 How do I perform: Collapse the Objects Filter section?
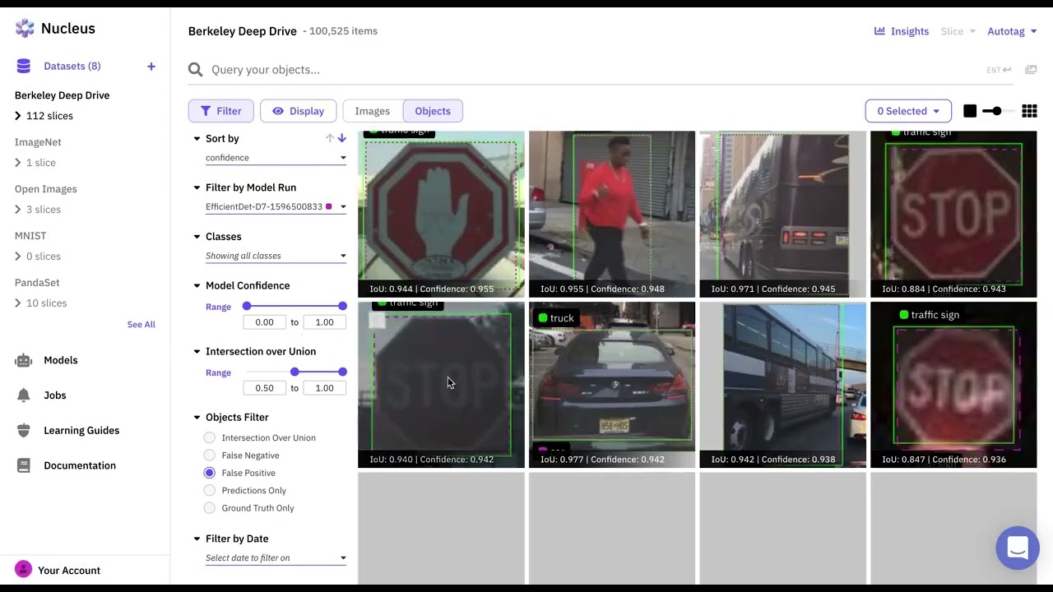(197, 418)
